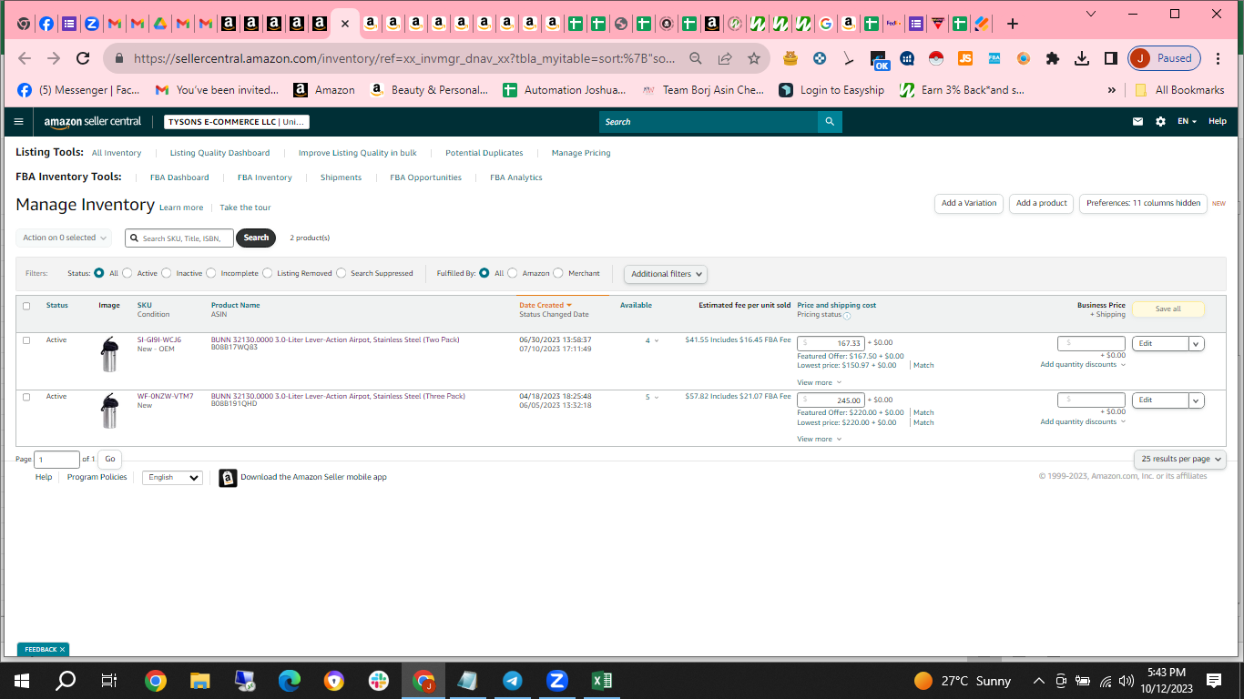Open File Explorer from the taskbar
The height and width of the screenshot is (699, 1244).
click(199, 680)
